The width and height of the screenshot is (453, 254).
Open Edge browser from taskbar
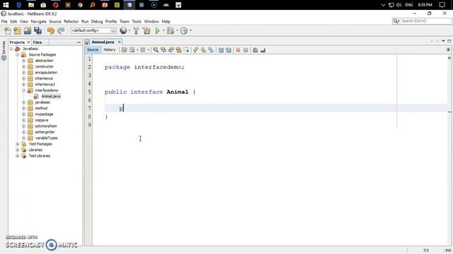click(19, 5)
